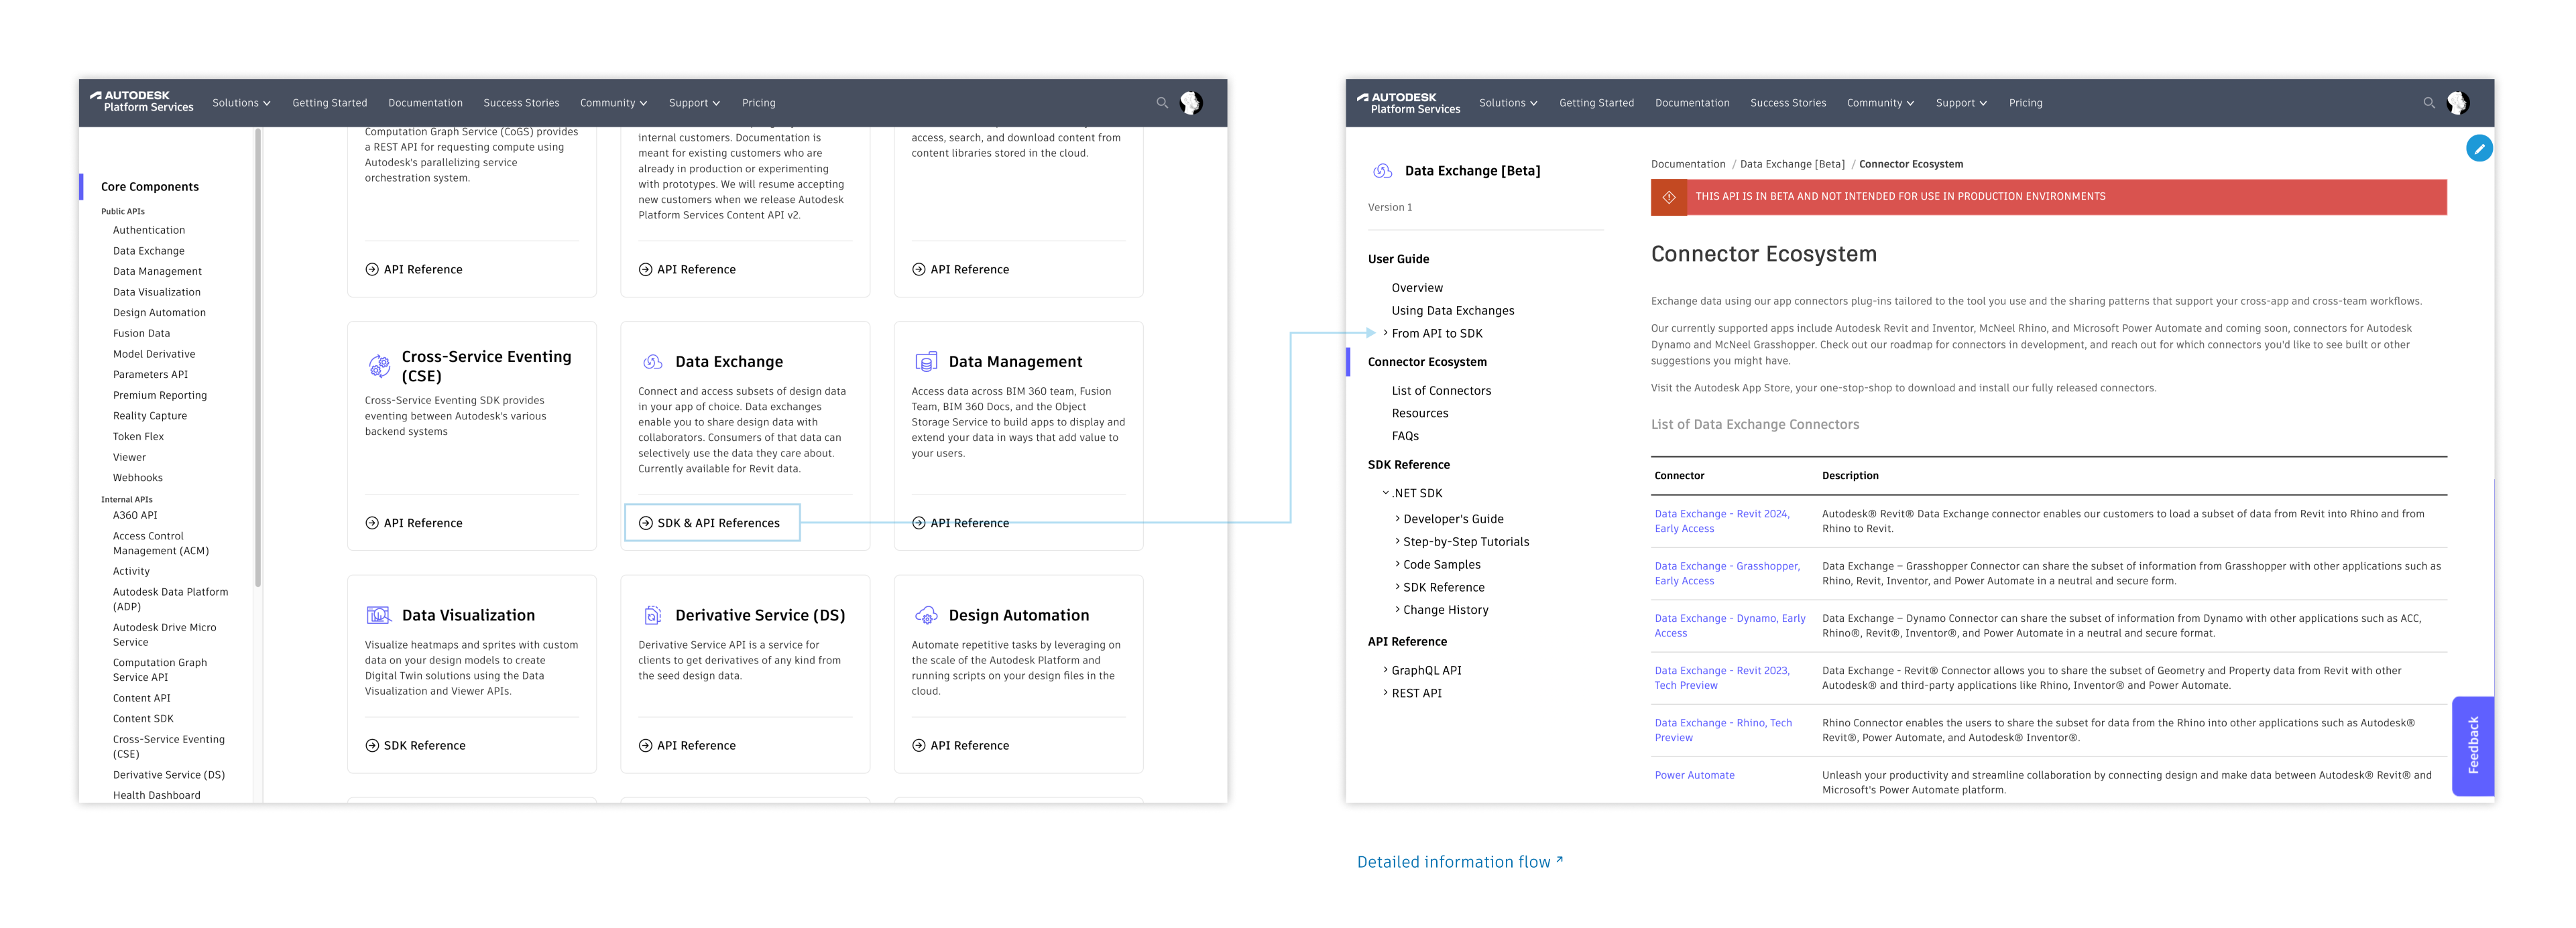
Task: Click the blue pencil edit icon
Action: click(x=2479, y=149)
